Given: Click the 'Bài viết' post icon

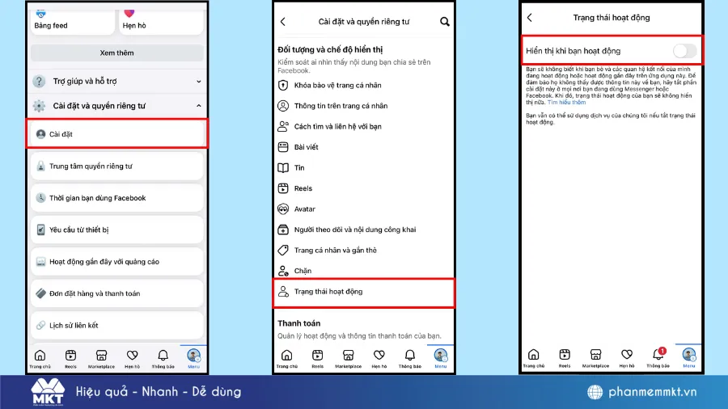Looking at the screenshot, I should click(283, 147).
